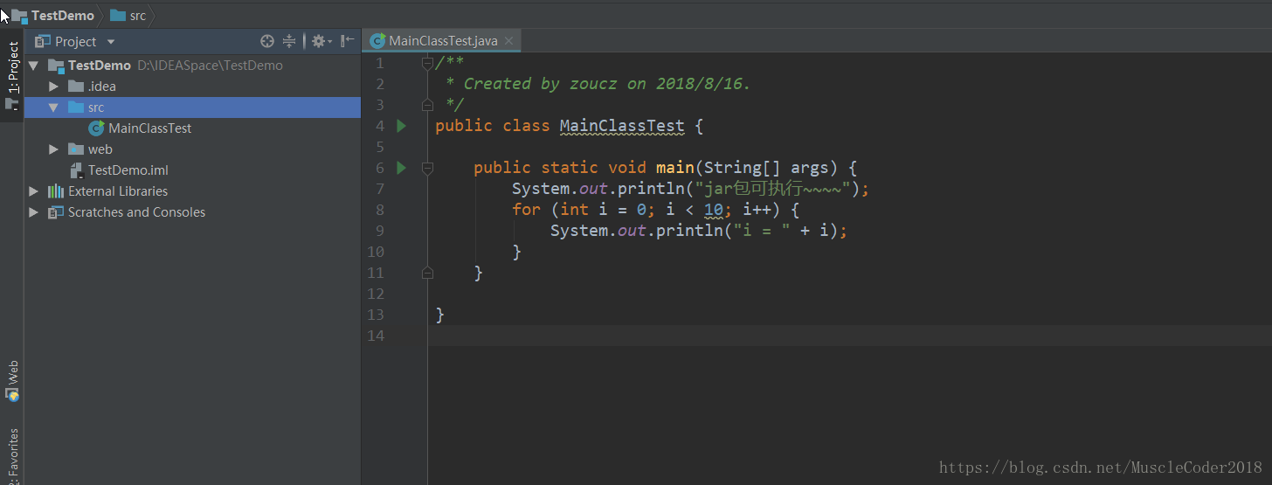Close the MainClassTest.java tab
Screen dimensions: 1272x485
click(509, 40)
